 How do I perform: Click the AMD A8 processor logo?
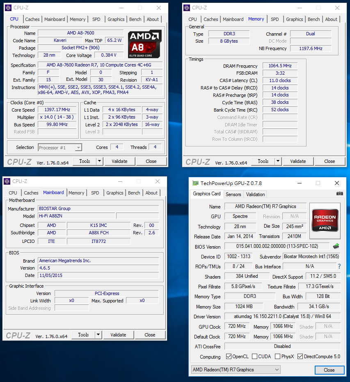[x=145, y=44]
